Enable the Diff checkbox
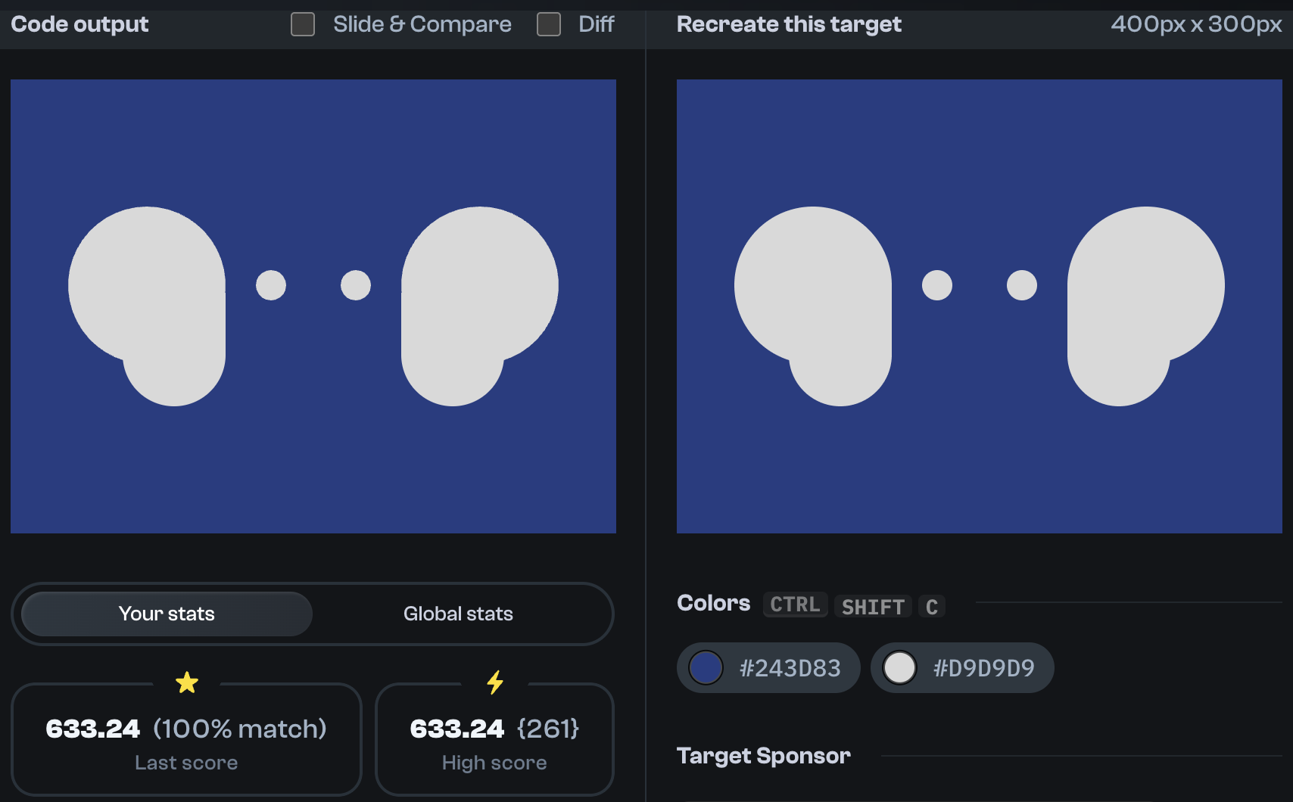The image size is (1293, 802). [548, 24]
